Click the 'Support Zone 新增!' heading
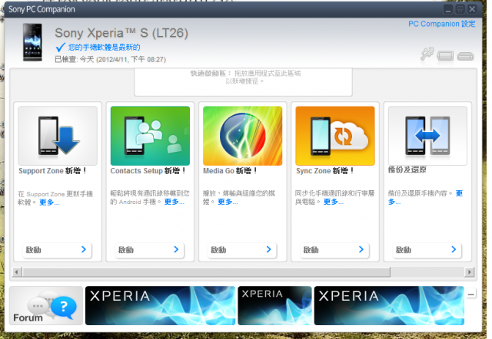The height and width of the screenshot is (339, 492). pos(52,171)
